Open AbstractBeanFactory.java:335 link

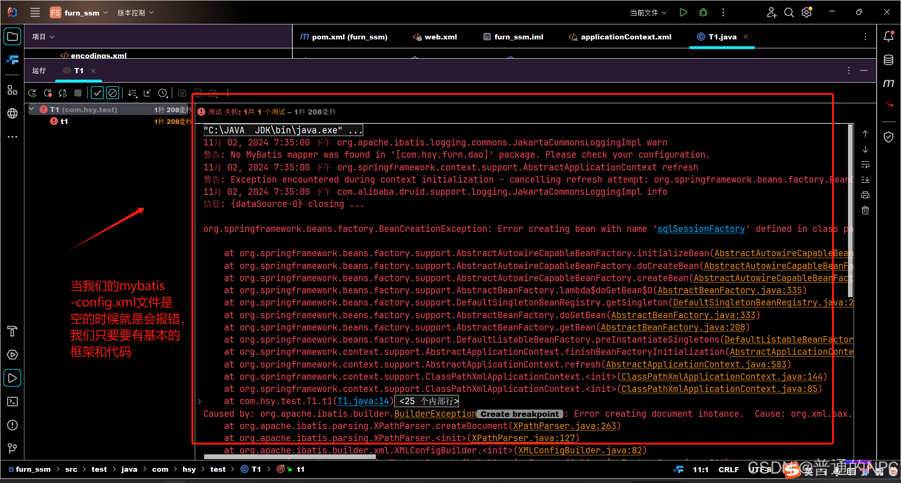[730, 290]
